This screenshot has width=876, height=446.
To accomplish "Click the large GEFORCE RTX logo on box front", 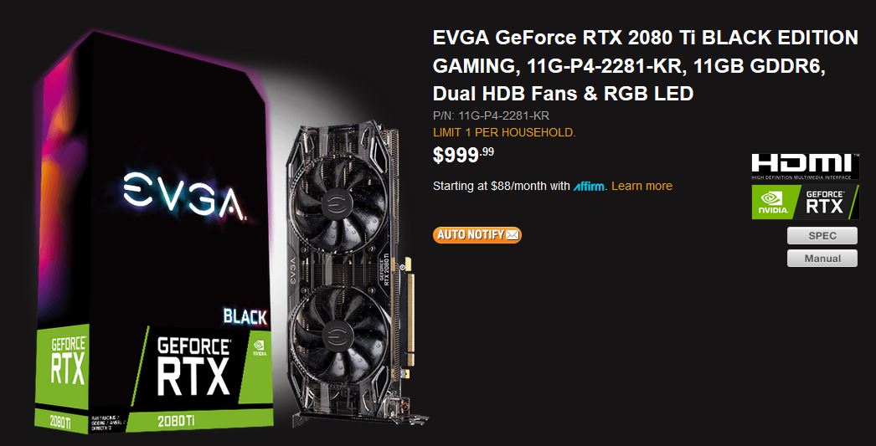I will [193, 365].
